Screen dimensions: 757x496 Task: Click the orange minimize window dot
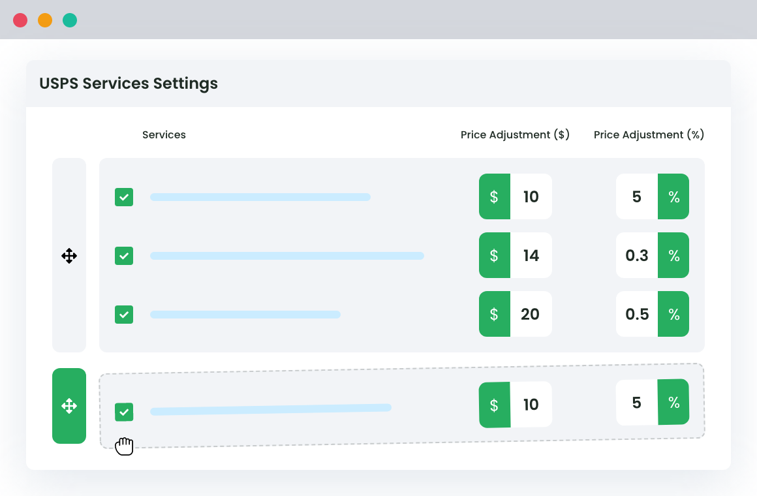[45, 20]
